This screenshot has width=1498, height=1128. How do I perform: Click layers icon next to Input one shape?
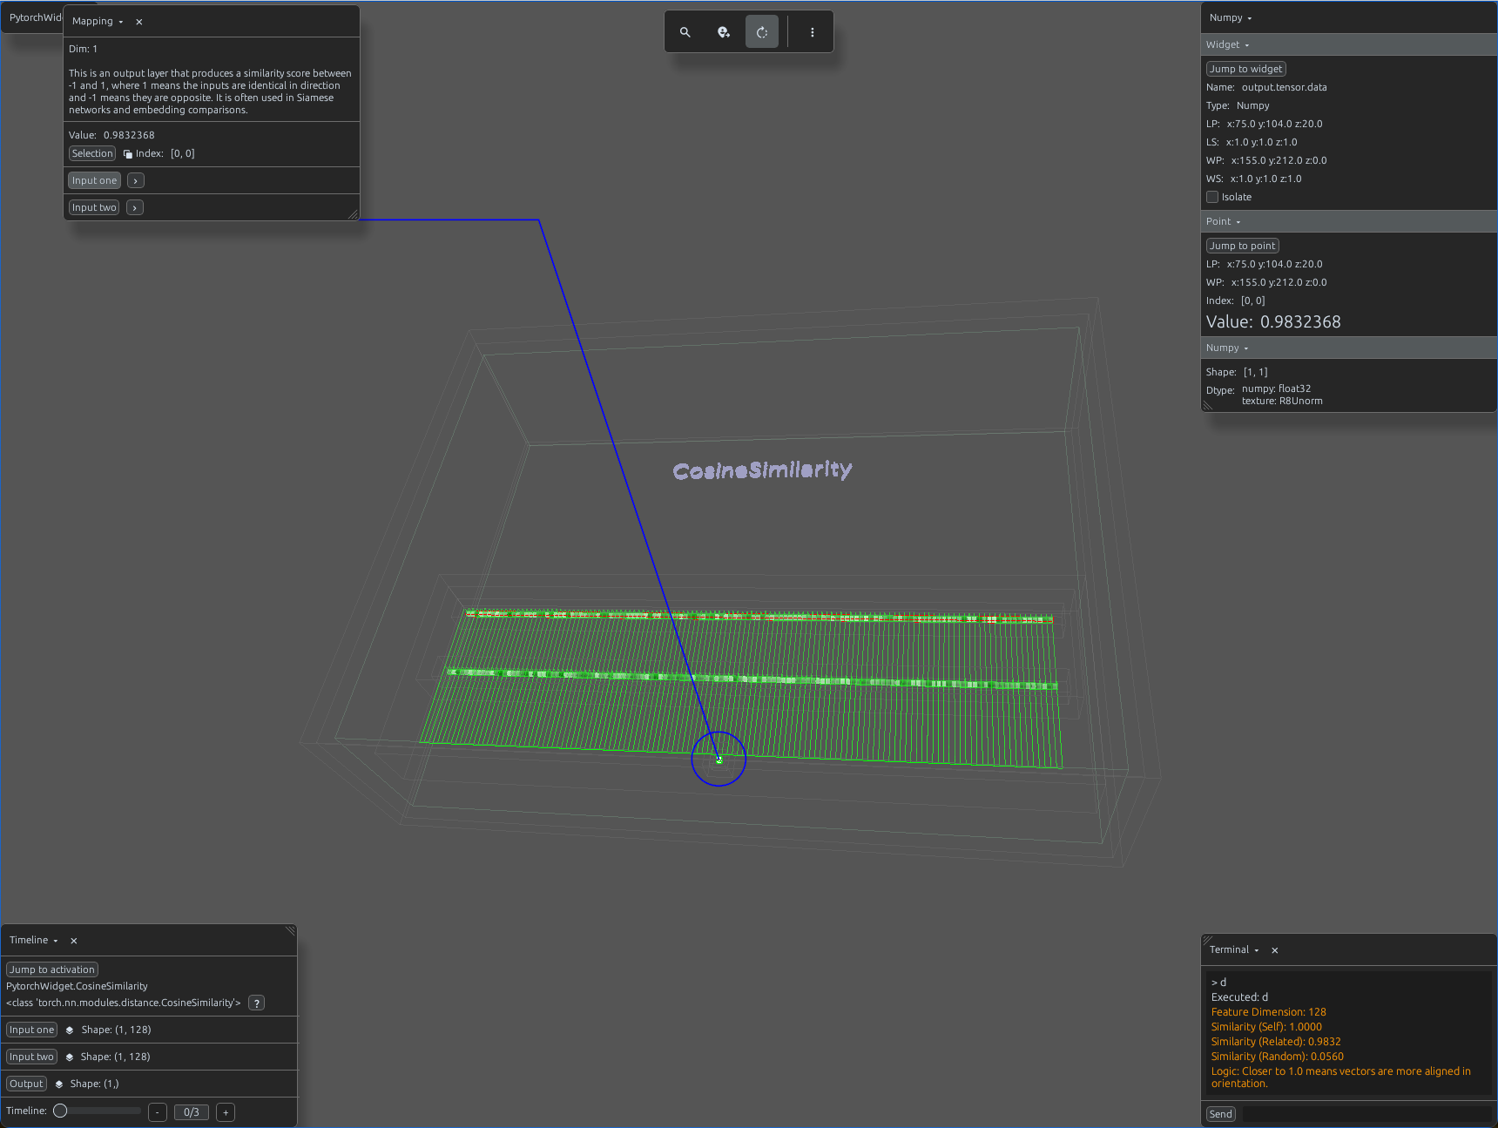(70, 1030)
